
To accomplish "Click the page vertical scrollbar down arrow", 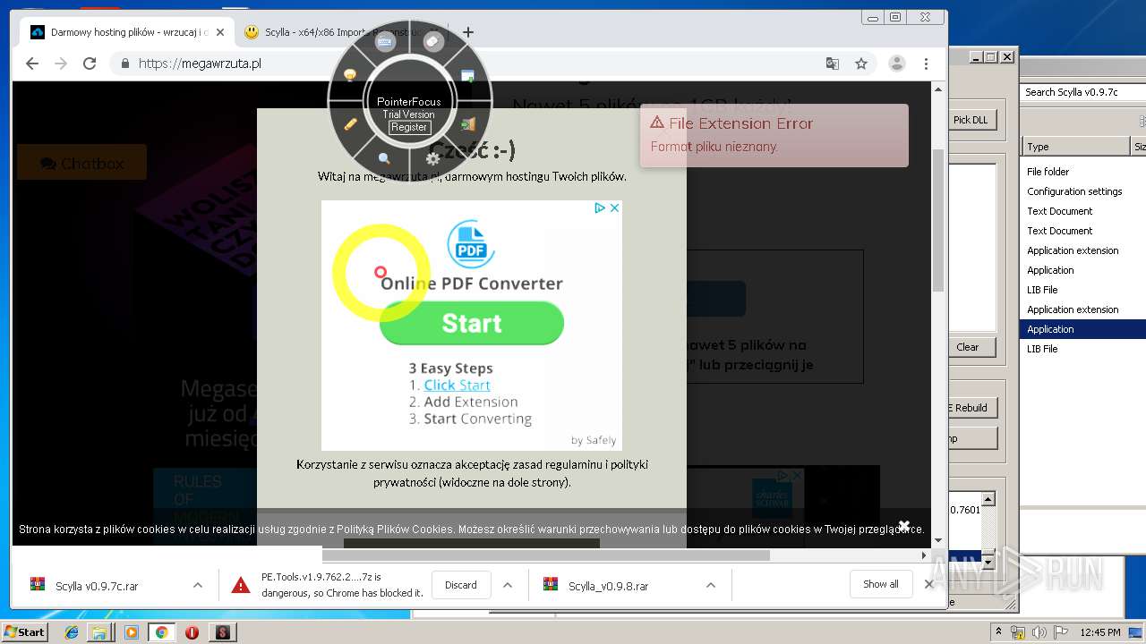I will 938,540.
